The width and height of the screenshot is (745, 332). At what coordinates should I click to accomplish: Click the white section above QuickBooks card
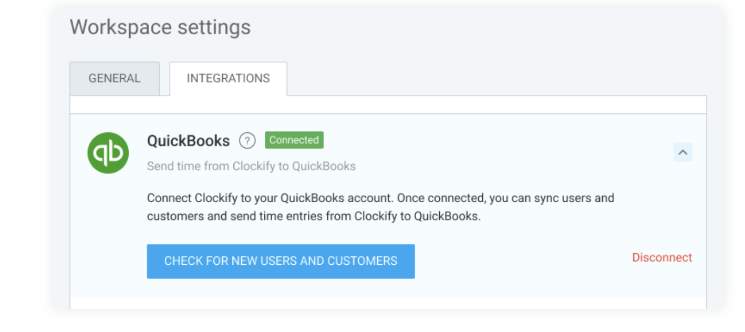[388, 105]
